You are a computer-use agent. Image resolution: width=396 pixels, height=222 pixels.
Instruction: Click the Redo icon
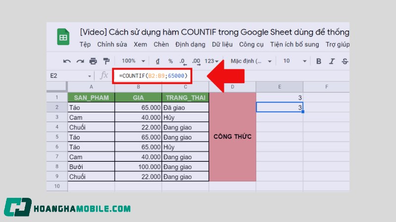[80, 61]
